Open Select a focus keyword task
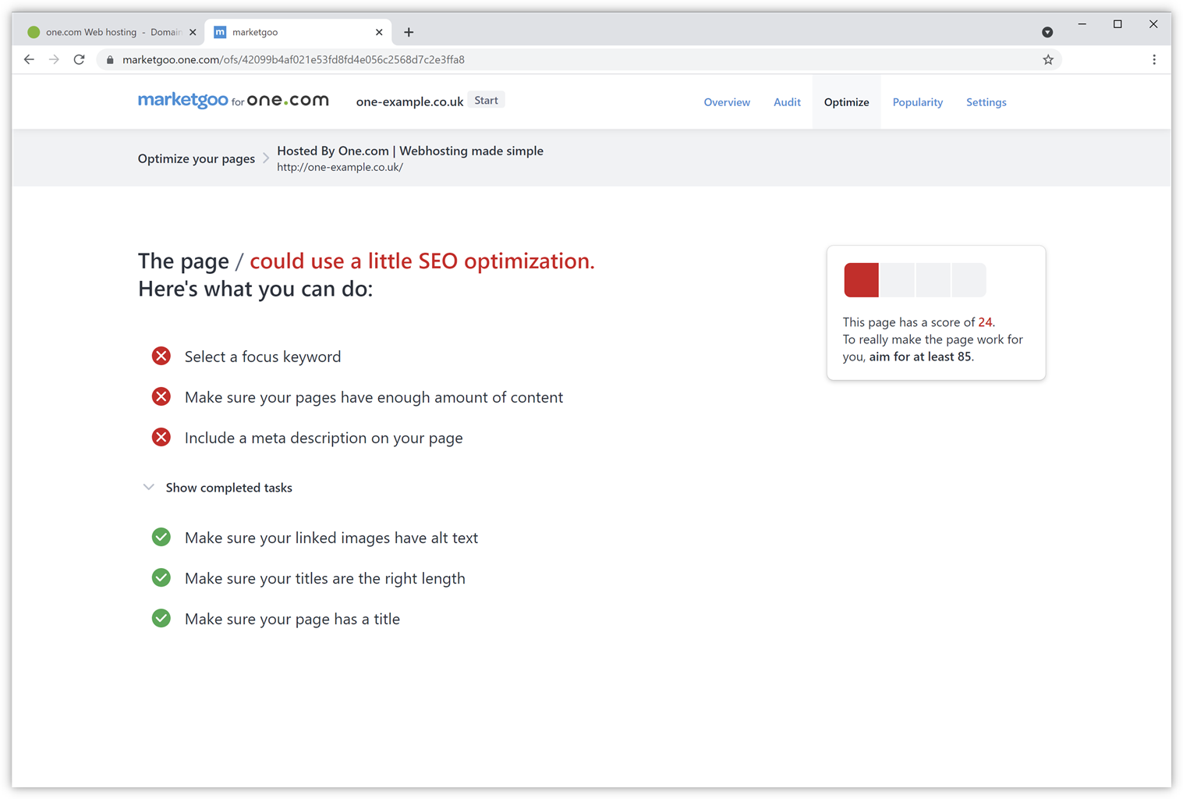This screenshot has width=1183, height=799. [x=263, y=357]
